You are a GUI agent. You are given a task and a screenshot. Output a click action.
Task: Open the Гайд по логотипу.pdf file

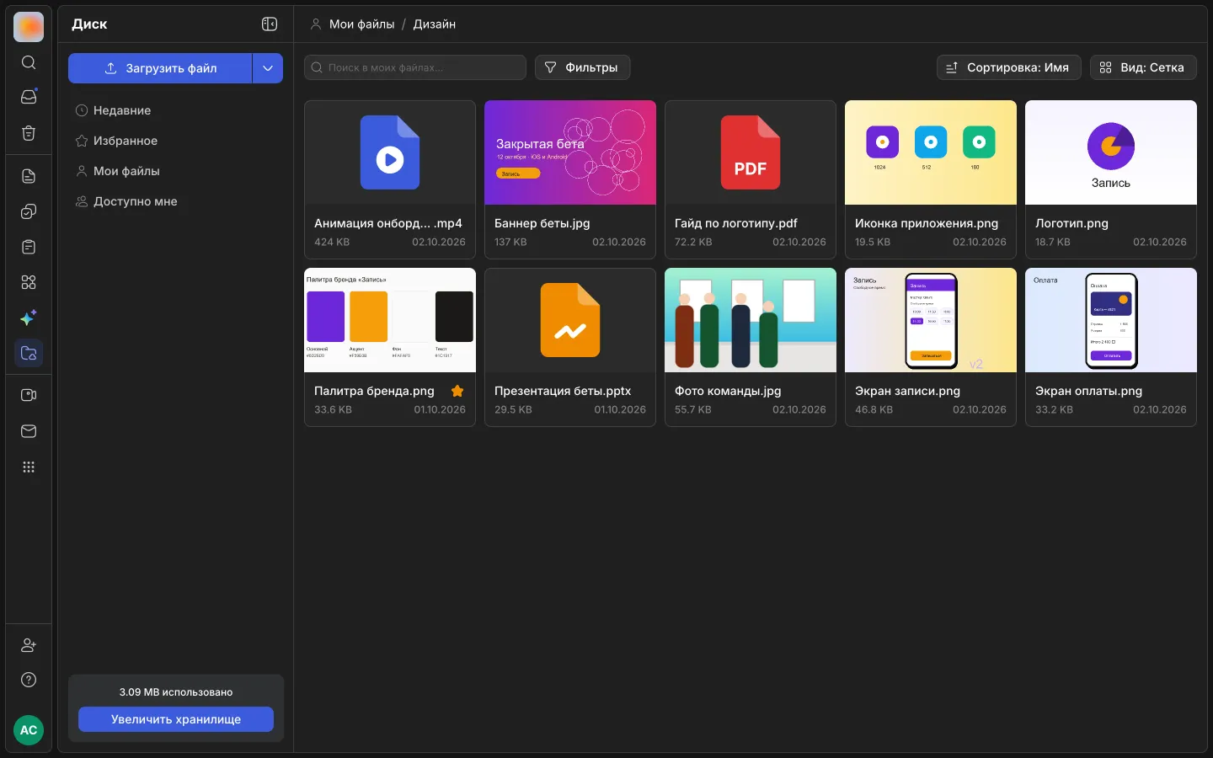click(751, 179)
